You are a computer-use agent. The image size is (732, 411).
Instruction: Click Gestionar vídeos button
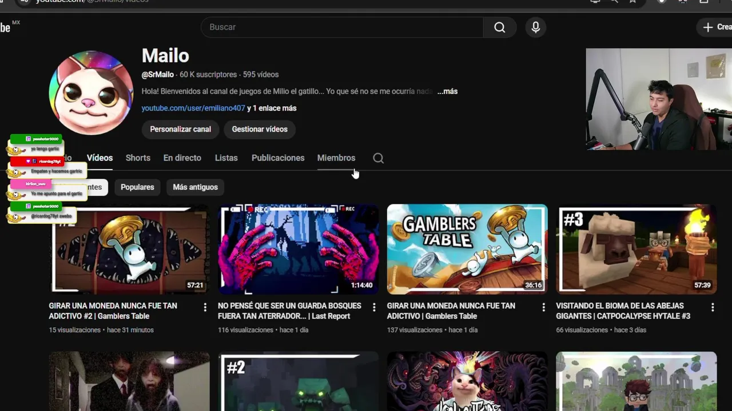[260, 130]
